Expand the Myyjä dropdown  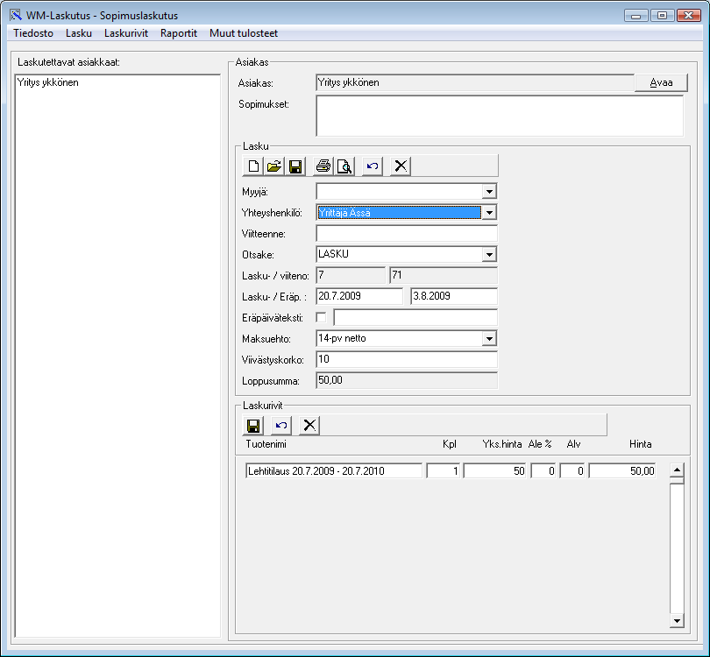489,191
